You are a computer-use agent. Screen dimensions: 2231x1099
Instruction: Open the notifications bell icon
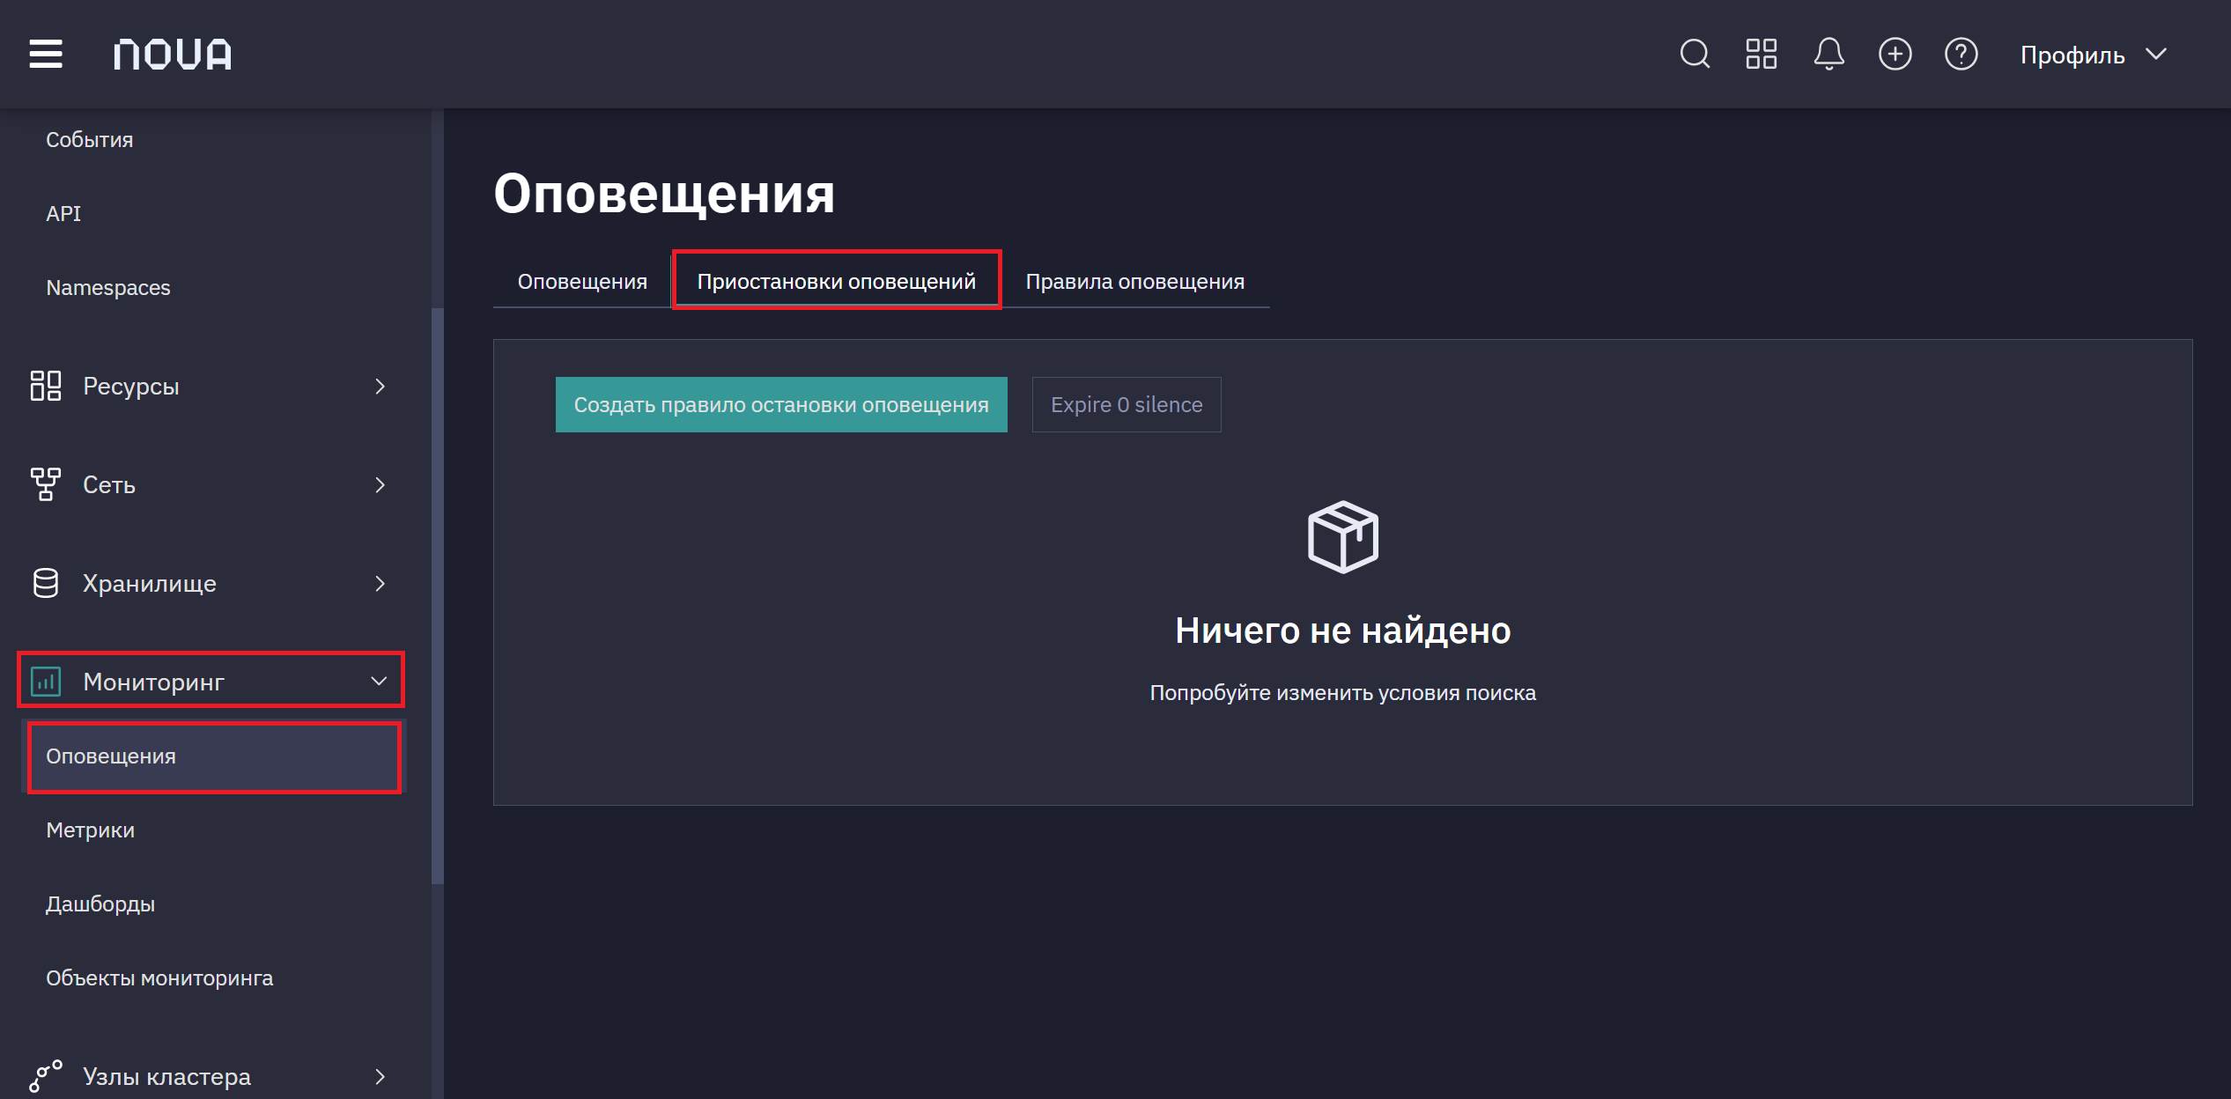click(x=1828, y=54)
